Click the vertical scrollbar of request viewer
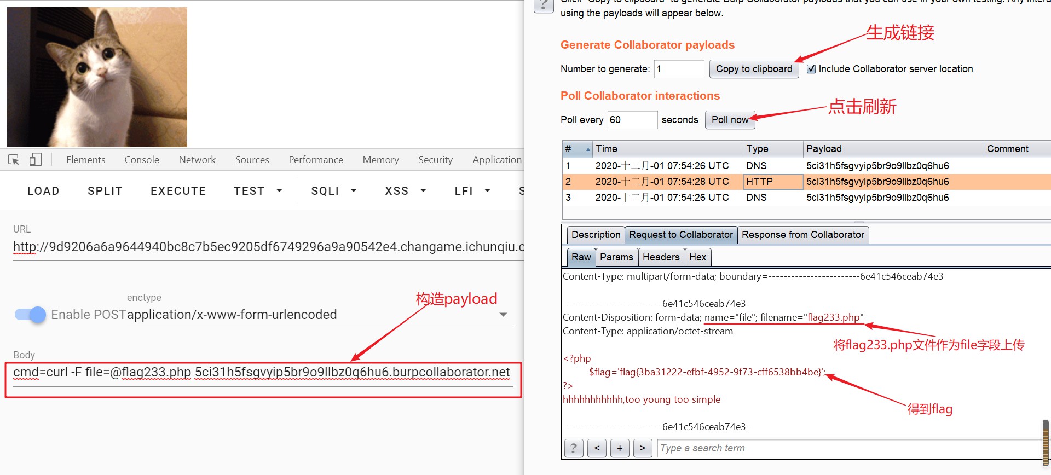Image resolution: width=1051 pixels, height=475 pixels. coord(1046,442)
